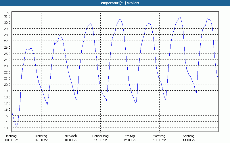Select the y-axis label 30,0
The width and height of the screenshot is (230, 143).
pos(7,23)
